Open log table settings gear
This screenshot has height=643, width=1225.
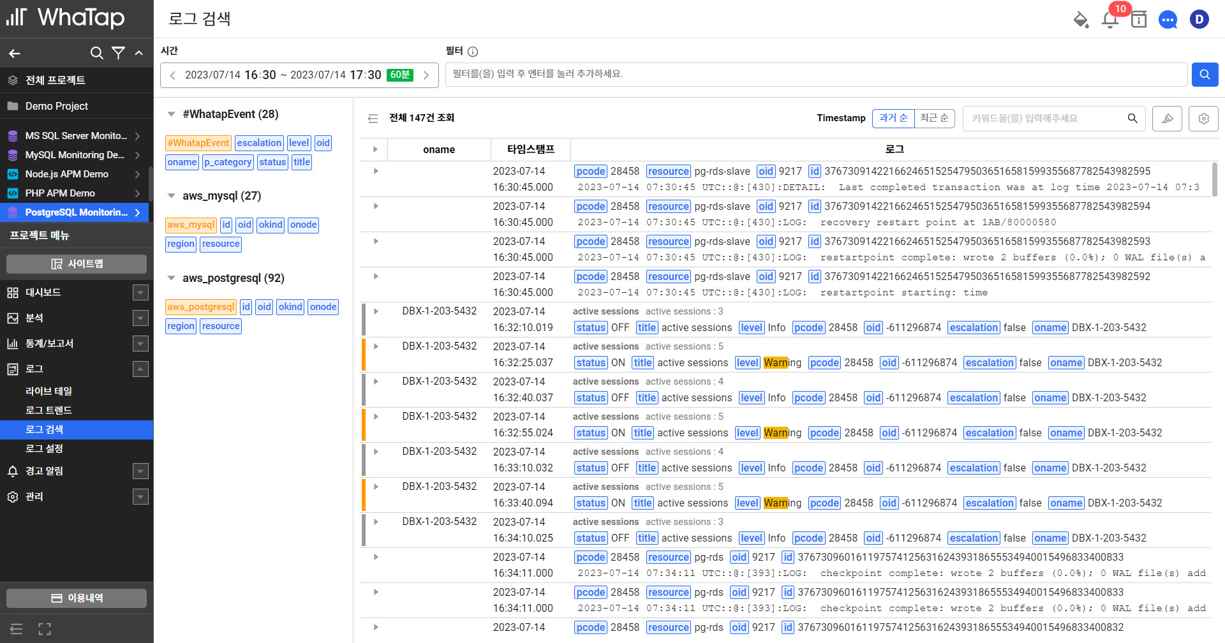[x=1204, y=119]
